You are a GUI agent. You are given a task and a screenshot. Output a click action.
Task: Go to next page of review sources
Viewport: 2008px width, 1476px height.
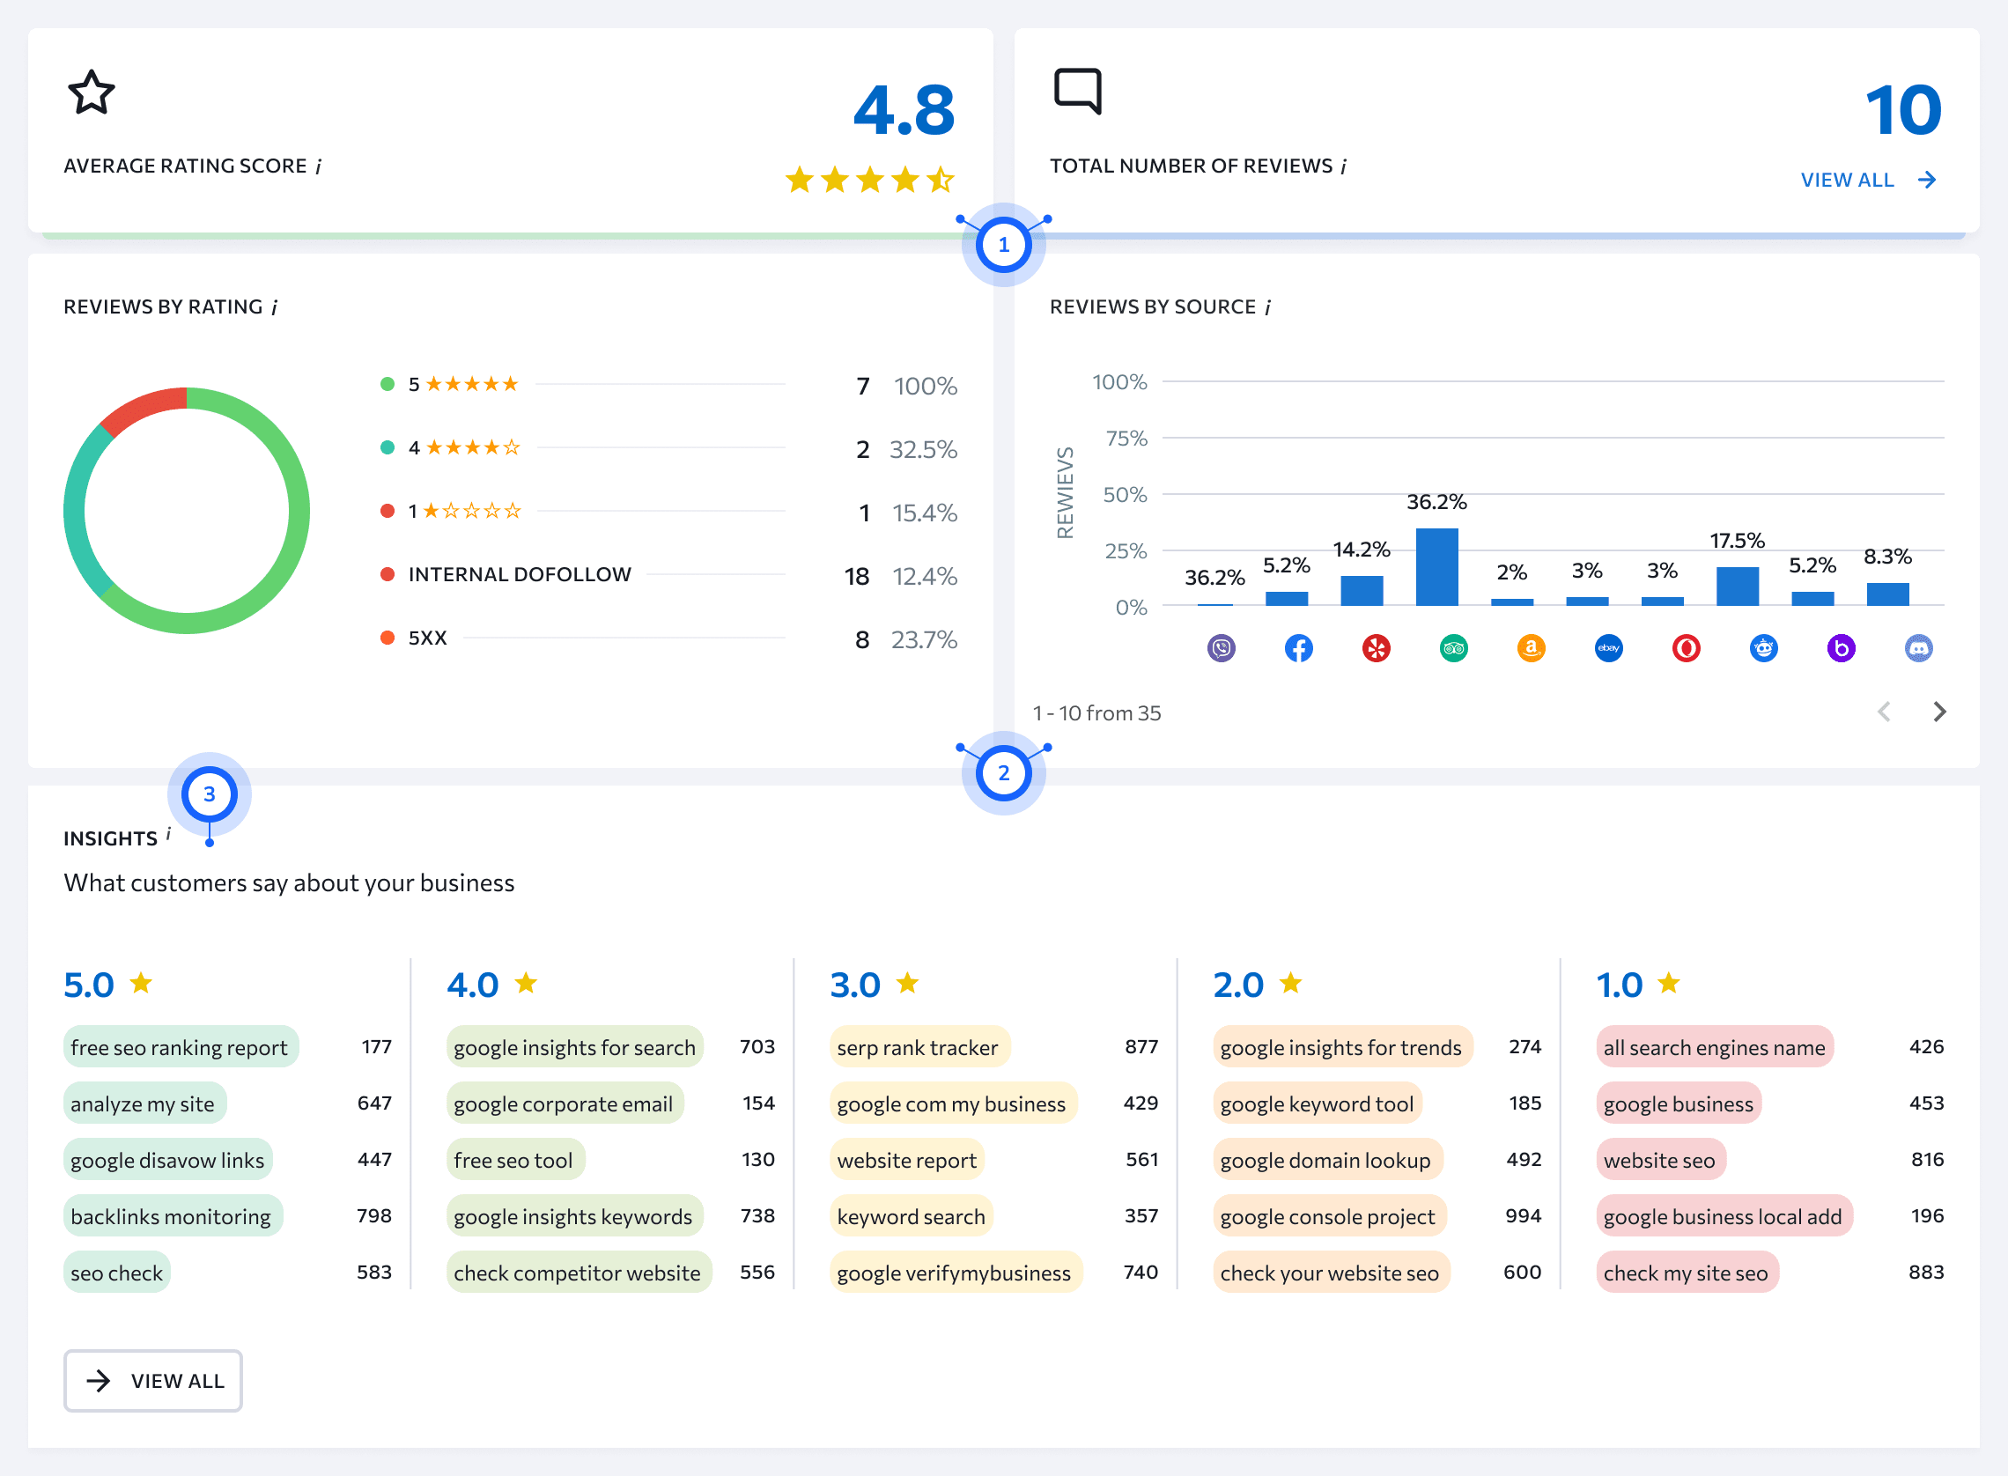pyautogui.click(x=1940, y=712)
